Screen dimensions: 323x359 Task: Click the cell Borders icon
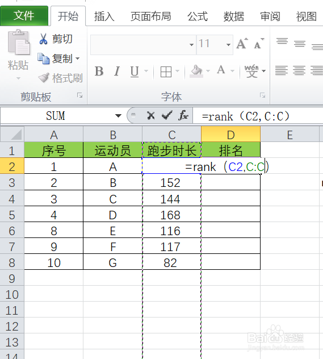tap(166, 72)
